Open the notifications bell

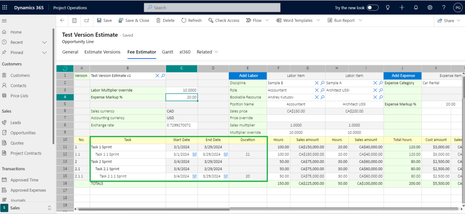point(416,7)
